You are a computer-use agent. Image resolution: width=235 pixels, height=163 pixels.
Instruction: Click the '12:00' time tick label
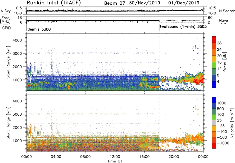(115, 157)
